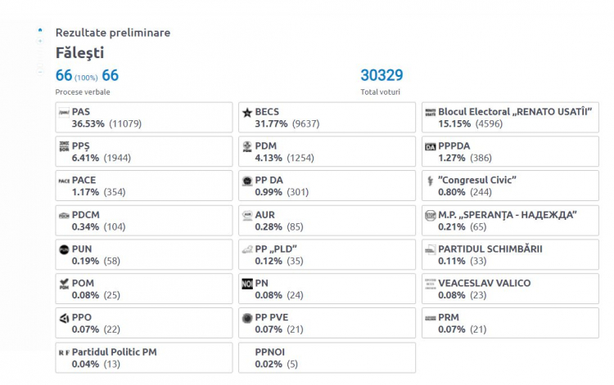This screenshot has height=385, width=614.
Task: Click the SPERANȚA - НАДЕЖДА stop icon
Action: click(431, 215)
